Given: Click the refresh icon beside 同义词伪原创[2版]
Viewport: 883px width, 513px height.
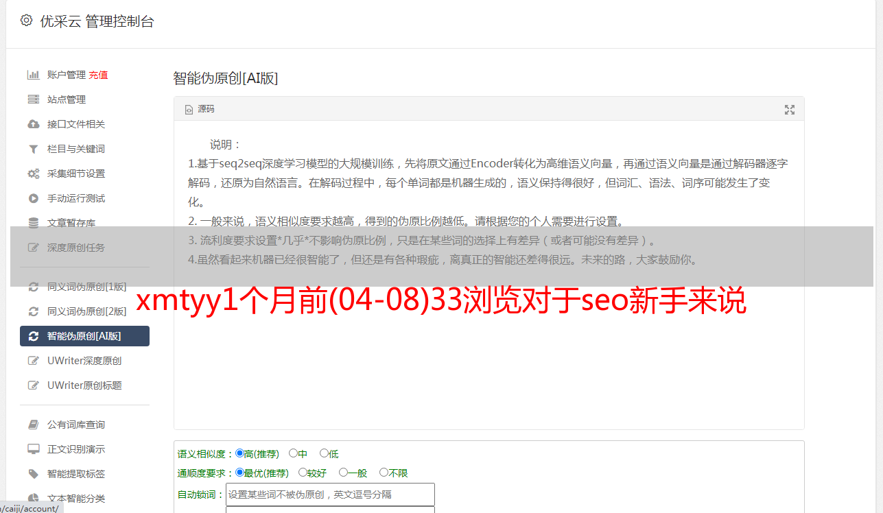Looking at the screenshot, I should click(33, 311).
